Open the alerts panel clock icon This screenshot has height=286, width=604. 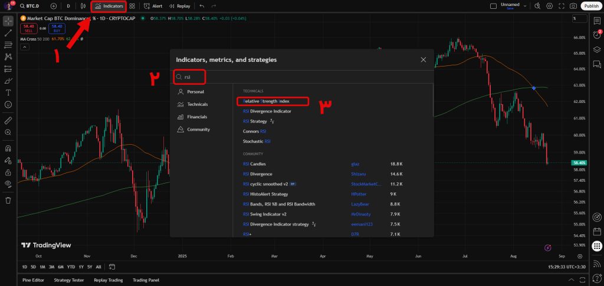(597, 35)
